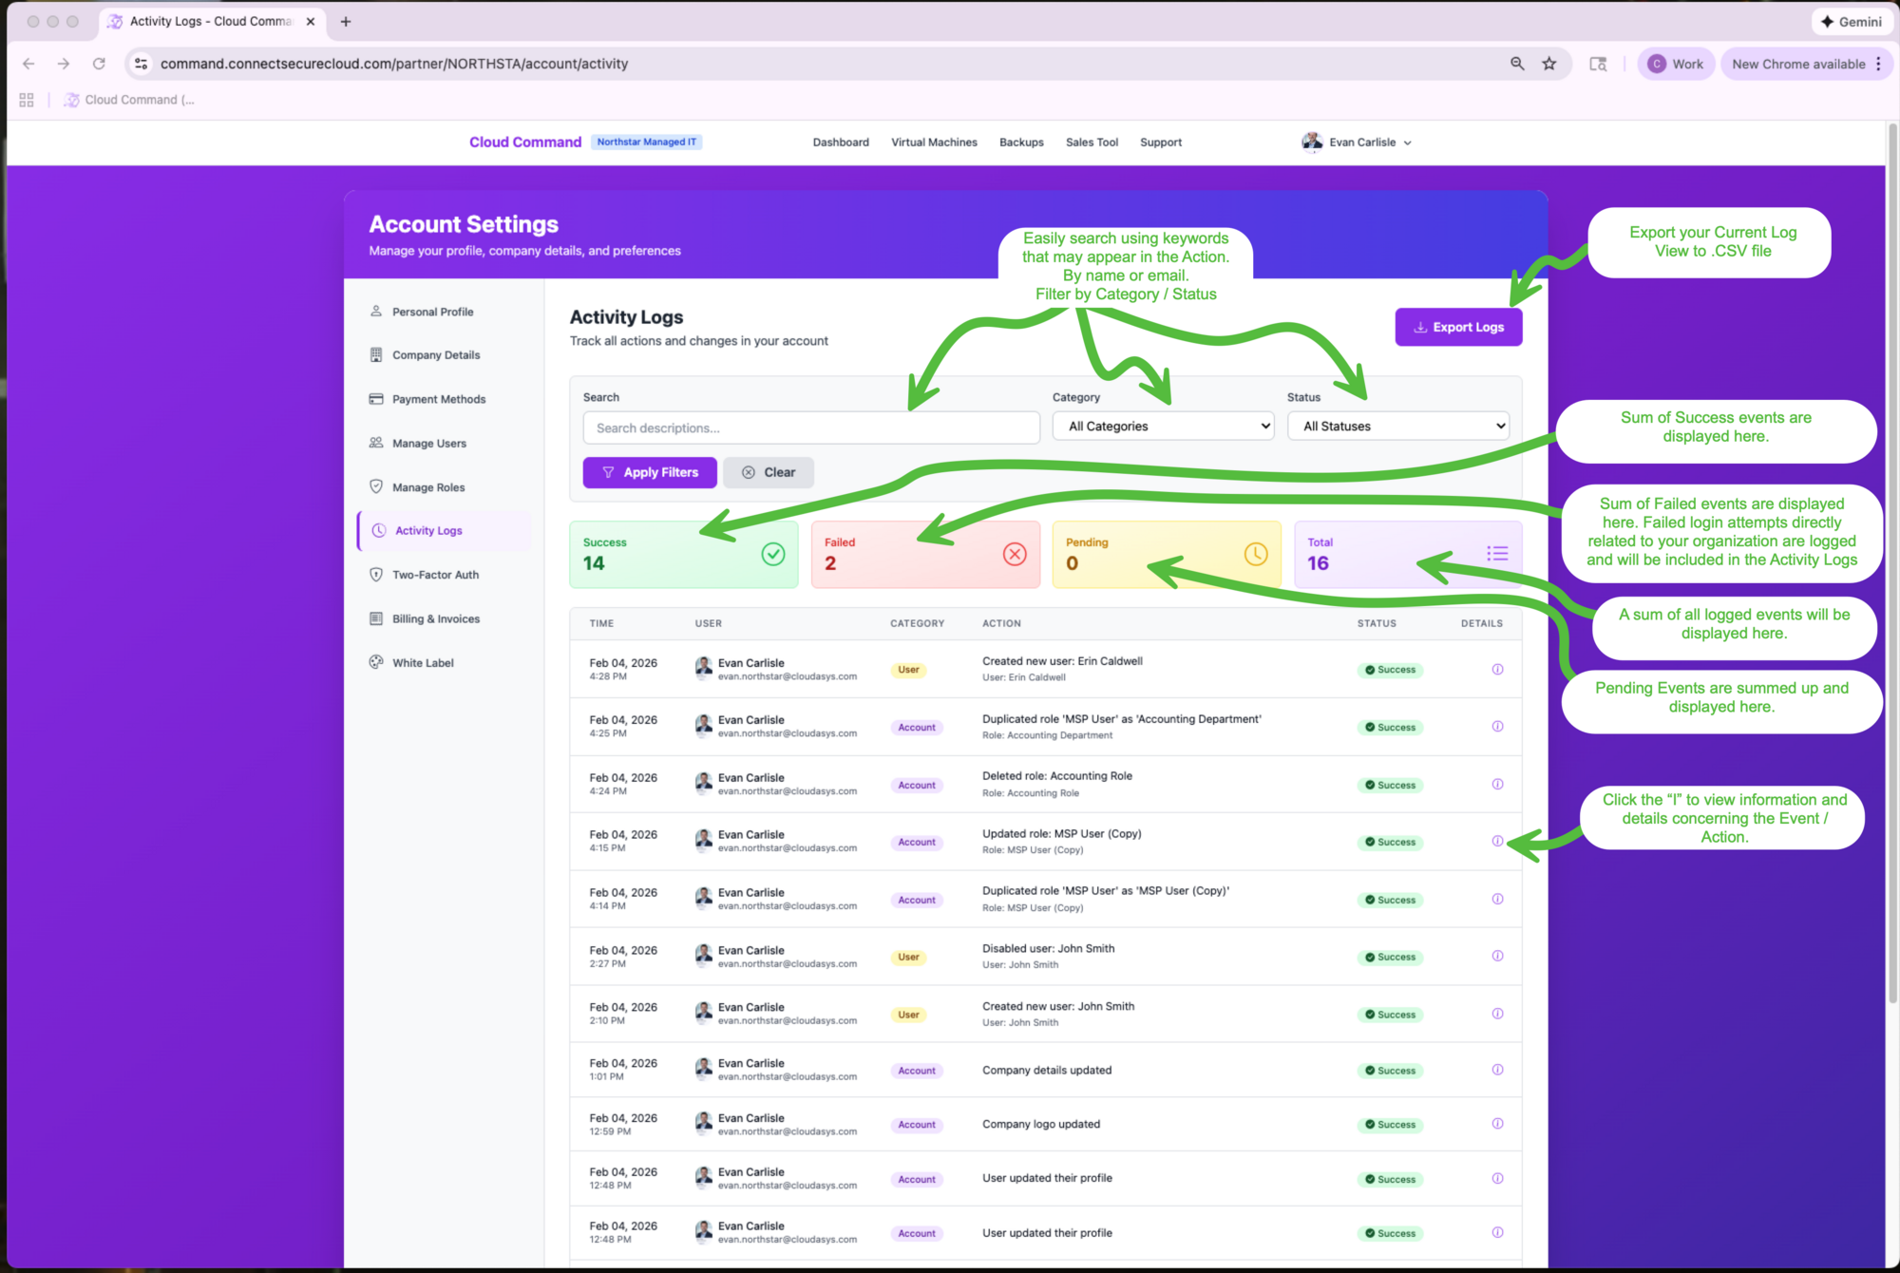
Task: Select Activity Logs in the sidebar
Action: tap(427, 530)
